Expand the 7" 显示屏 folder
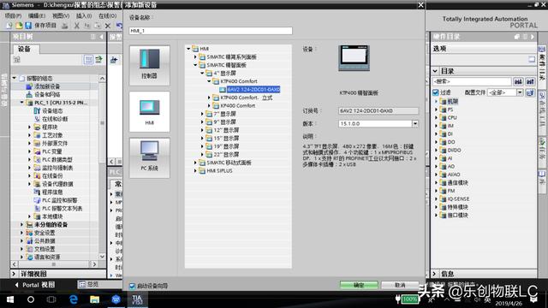 [x=202, y=114]
